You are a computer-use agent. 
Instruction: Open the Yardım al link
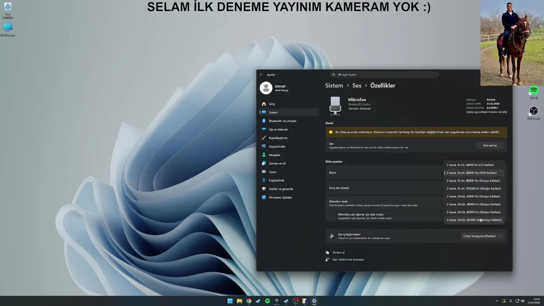click(x=338, y=252)
